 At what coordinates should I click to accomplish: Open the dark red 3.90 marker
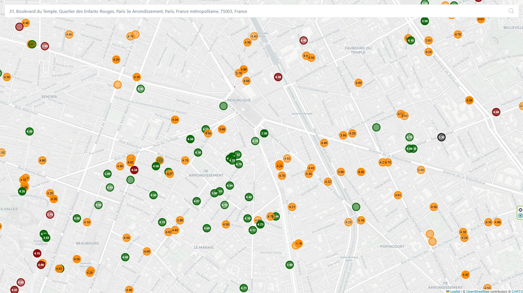(x=45, y=46)
